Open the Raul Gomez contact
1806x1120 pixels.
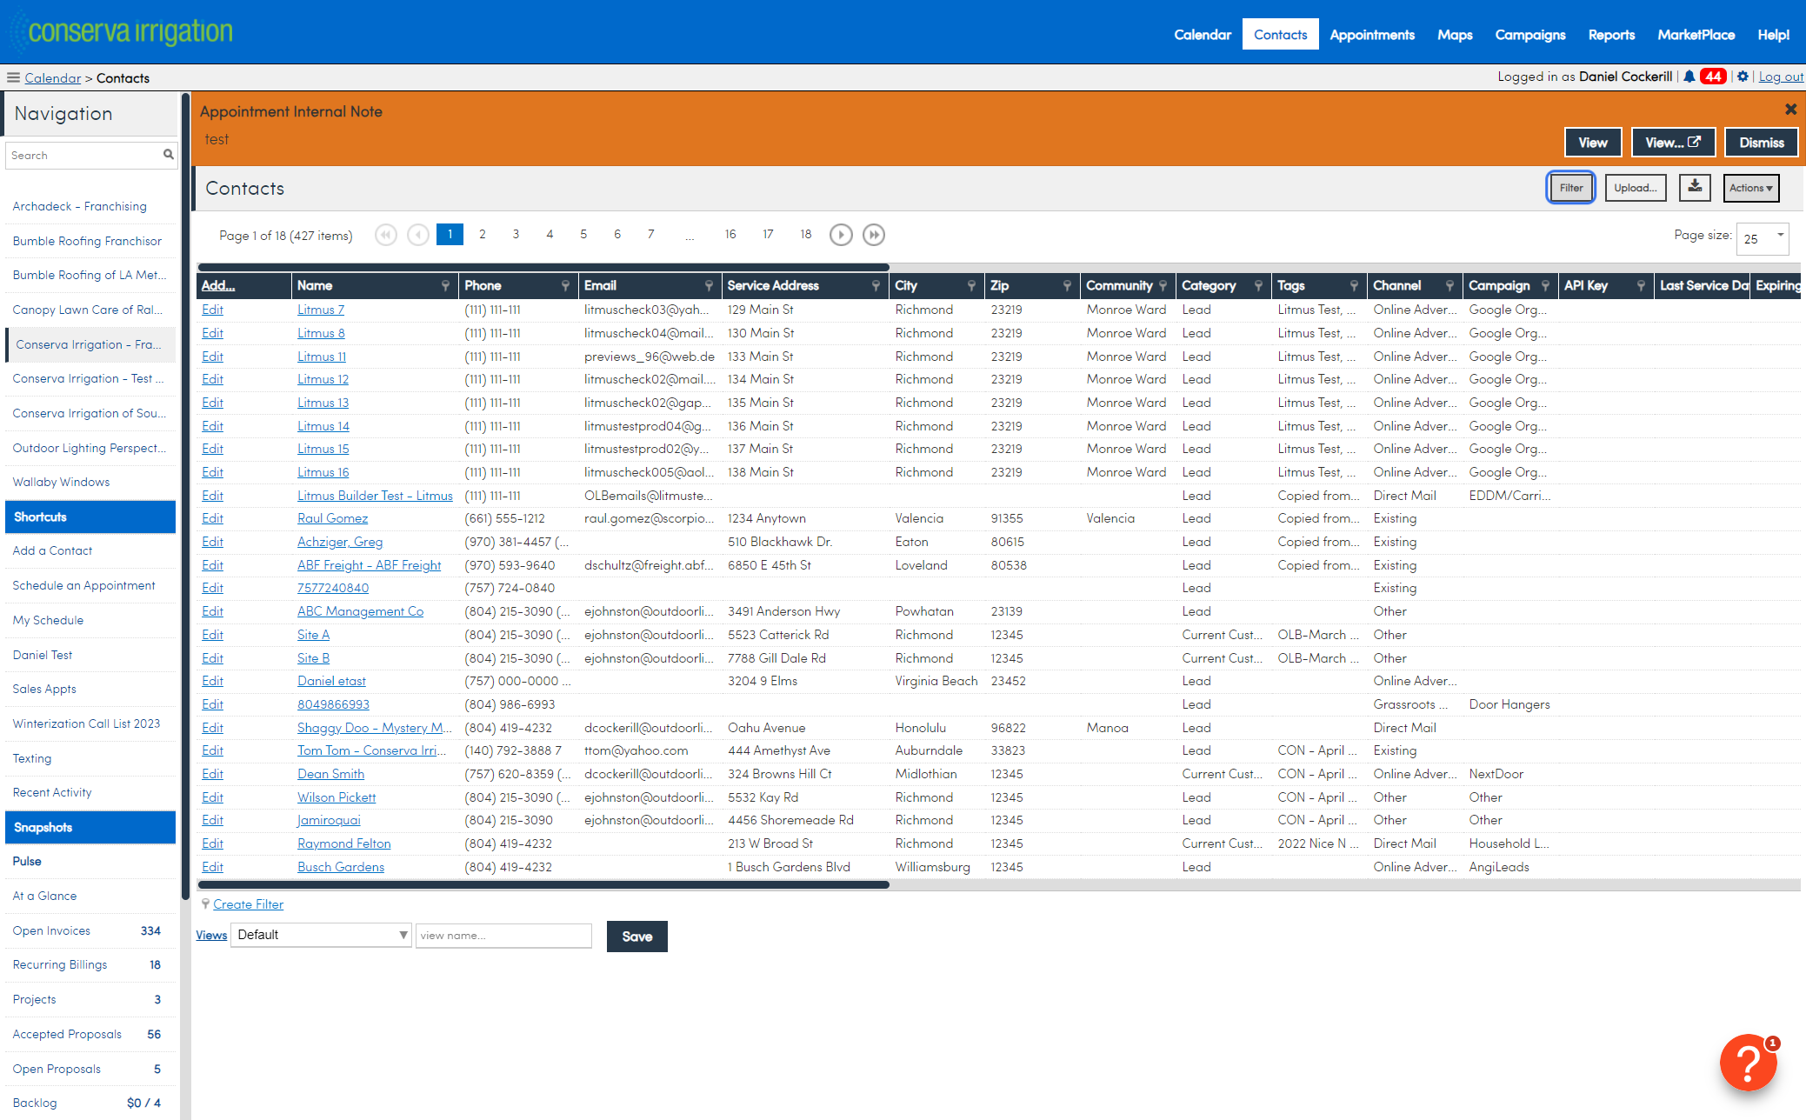[332, 518]
